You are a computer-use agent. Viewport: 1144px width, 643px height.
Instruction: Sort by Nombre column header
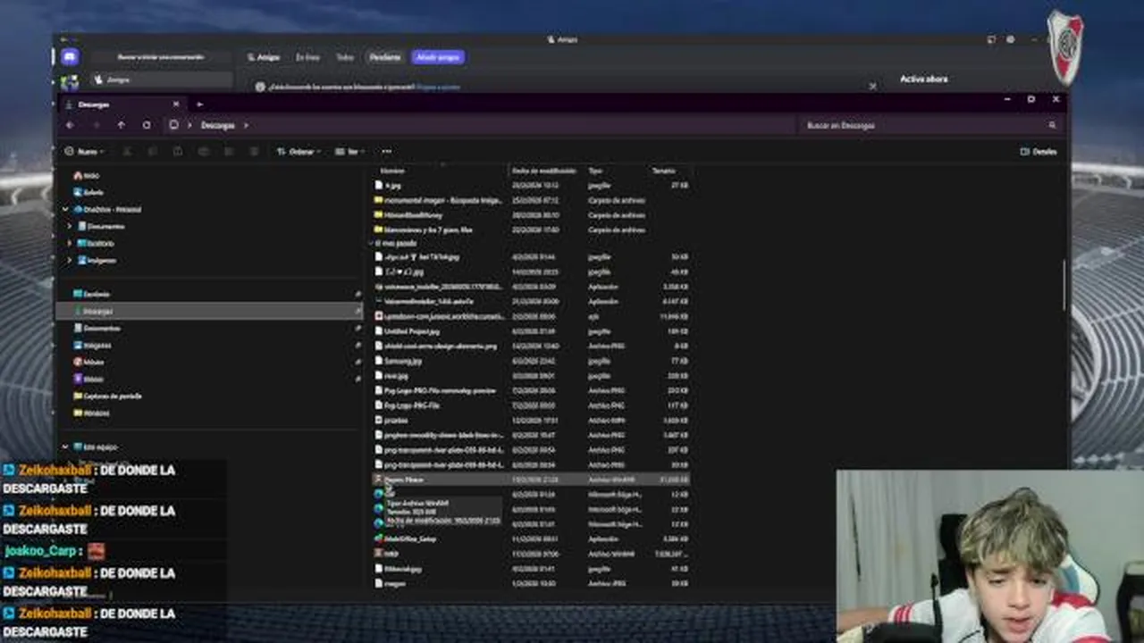[x=393, y=171]
